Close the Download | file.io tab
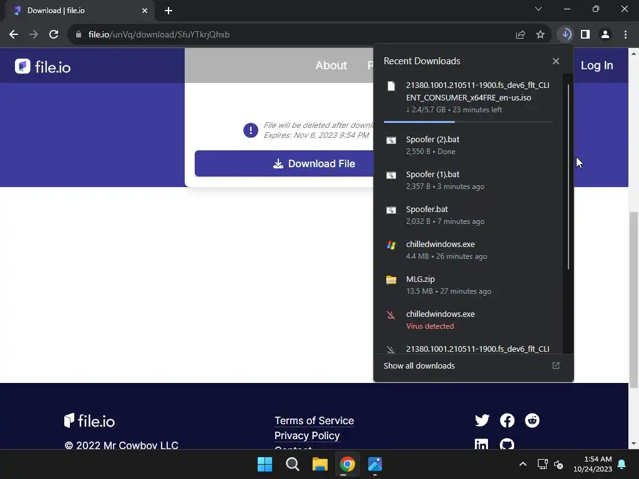This screenshot has height=479, width=639. point(145,11)
